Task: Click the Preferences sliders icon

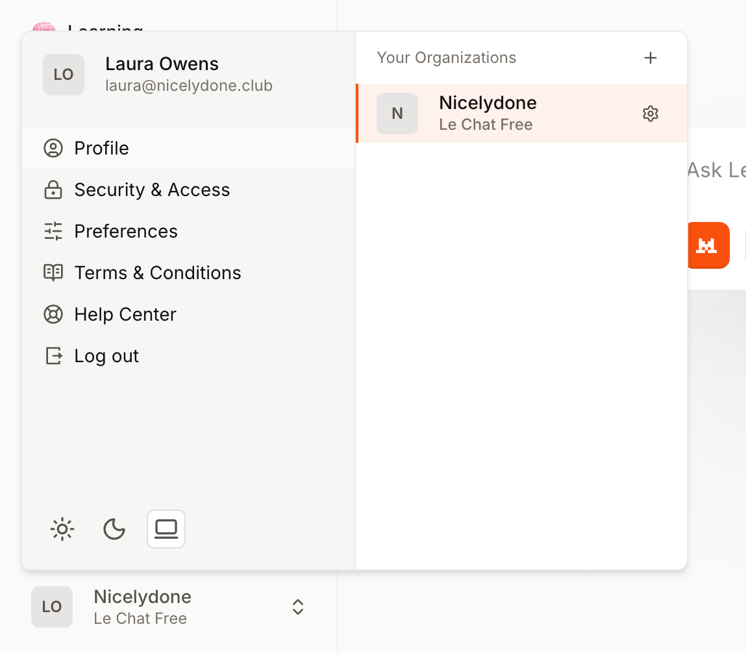Action: pos(53,231)
